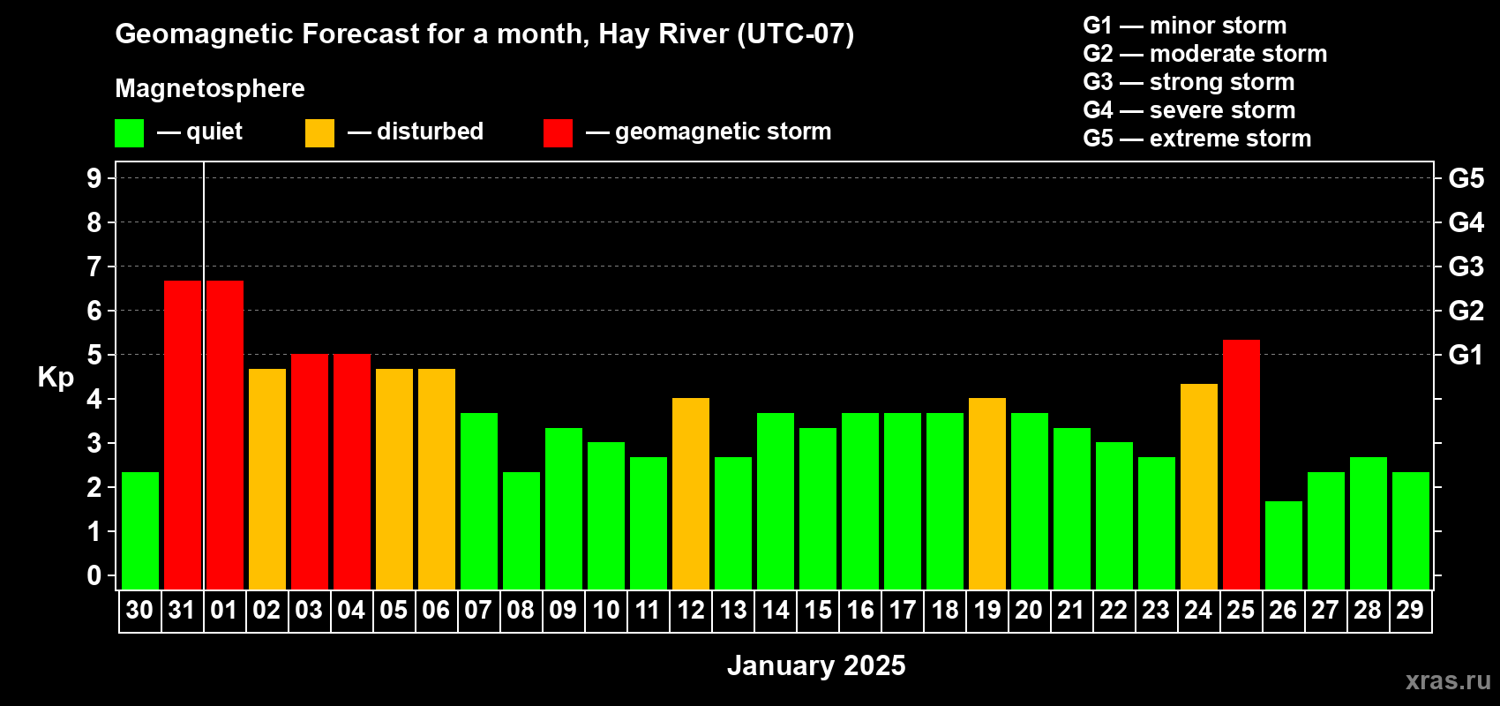Click date label 23 on the axis
The width and height of the screenshot is (1500, 706).
point(1156,610)
